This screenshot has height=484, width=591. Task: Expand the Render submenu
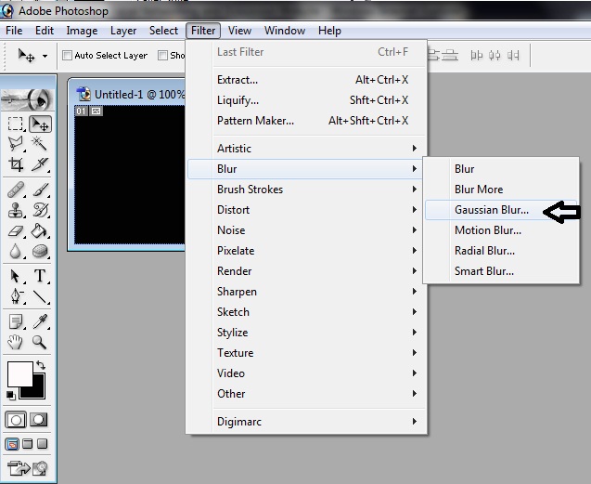pyautogui.click(x=307, y=270)
